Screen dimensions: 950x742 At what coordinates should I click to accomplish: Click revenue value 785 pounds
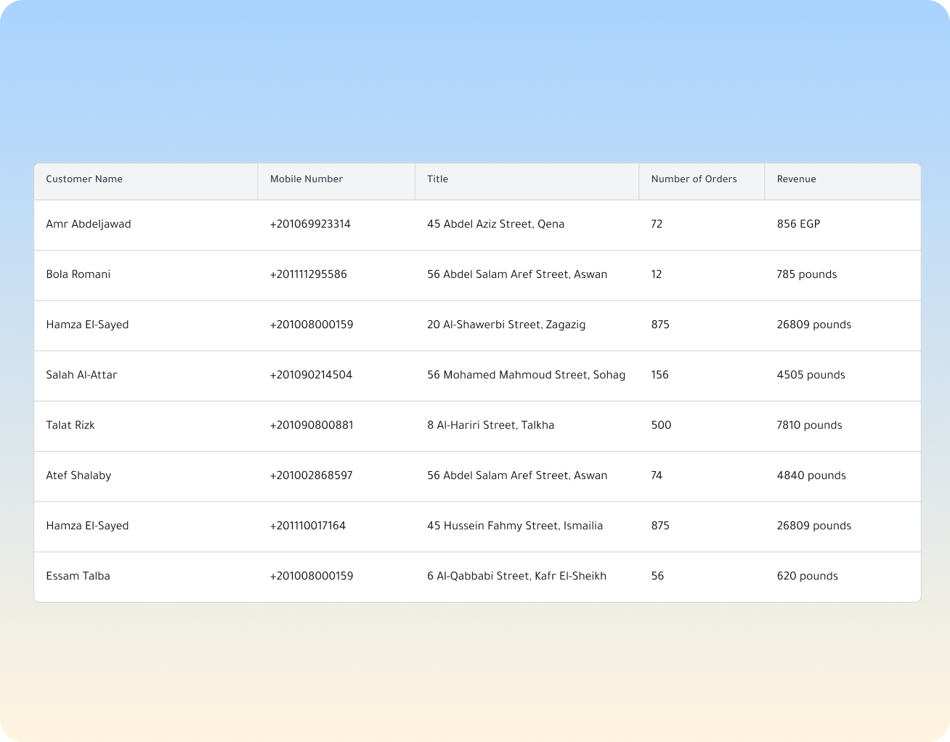coord(807,274)
